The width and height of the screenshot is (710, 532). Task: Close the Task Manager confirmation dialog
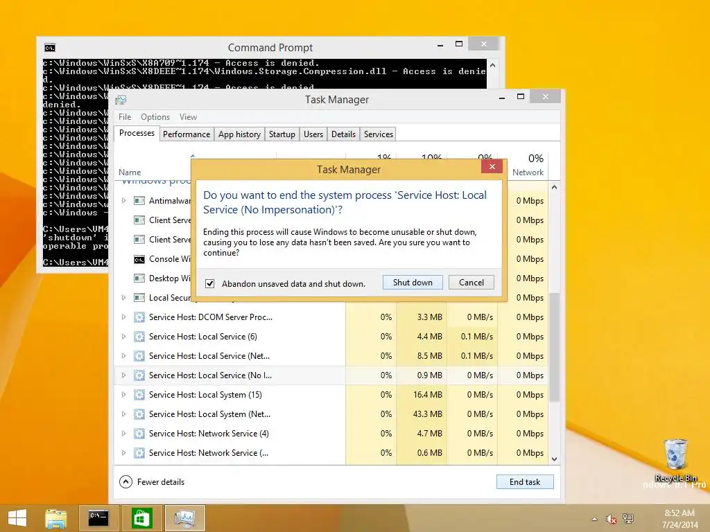(492, 166)
